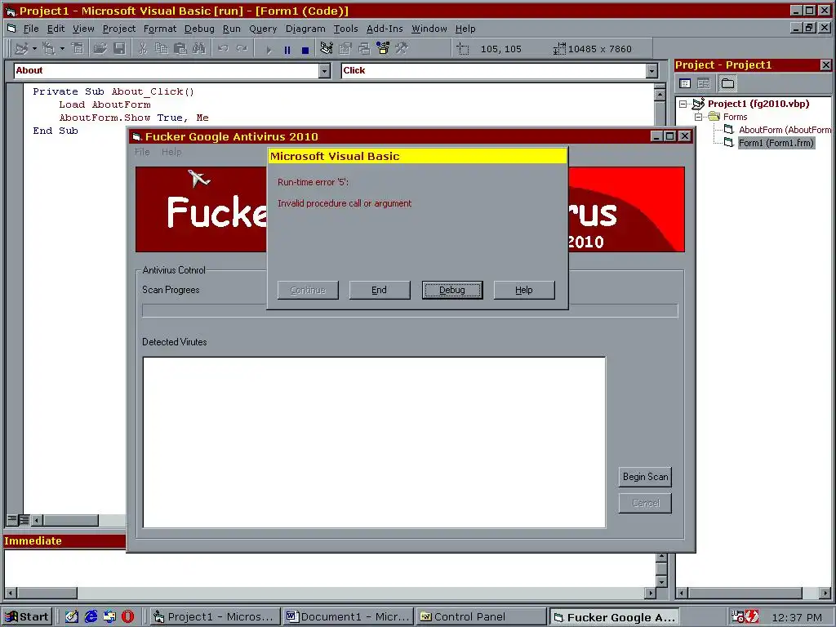Open the Run menu
The height and width of the screenshot is (627, 836).
pyautogui.click(x=231, y=29)
